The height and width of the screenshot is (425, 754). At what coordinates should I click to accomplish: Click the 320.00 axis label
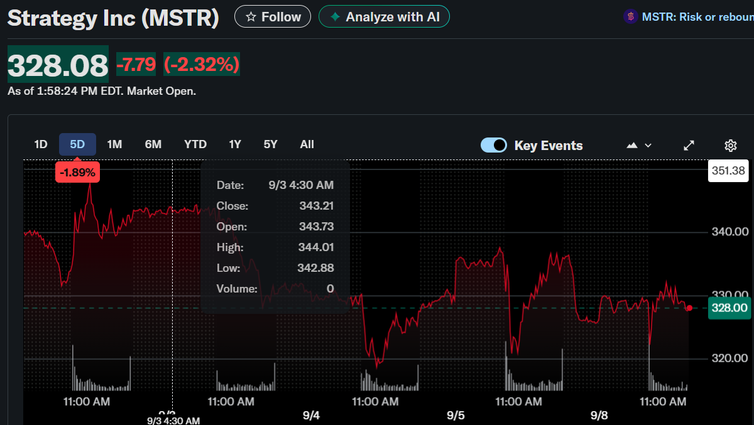tap(729, 358)
